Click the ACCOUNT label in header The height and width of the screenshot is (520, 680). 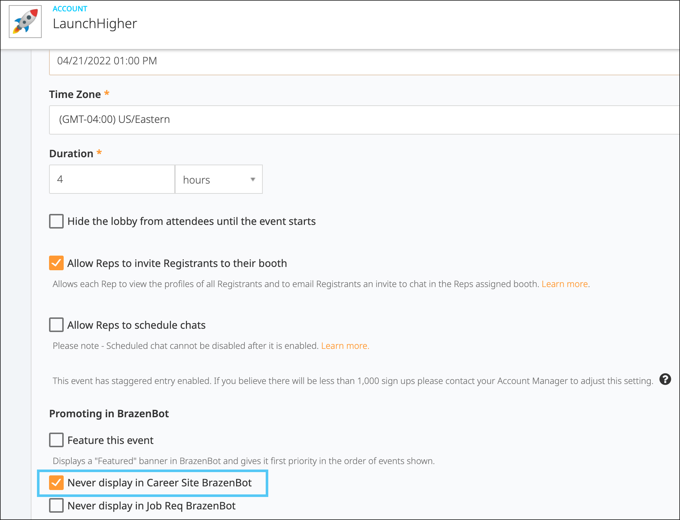(x=70, y=9)
